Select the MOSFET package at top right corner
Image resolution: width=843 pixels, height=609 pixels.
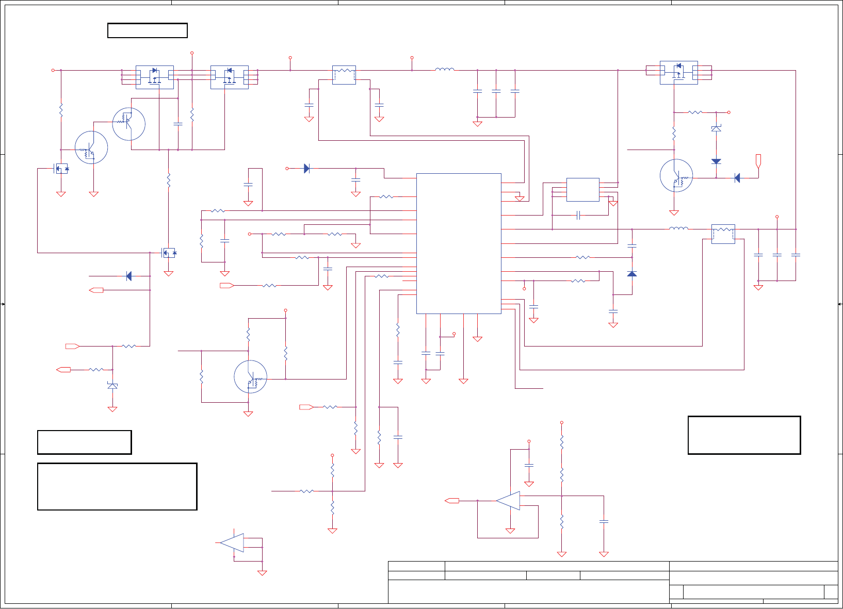[679, 73]
